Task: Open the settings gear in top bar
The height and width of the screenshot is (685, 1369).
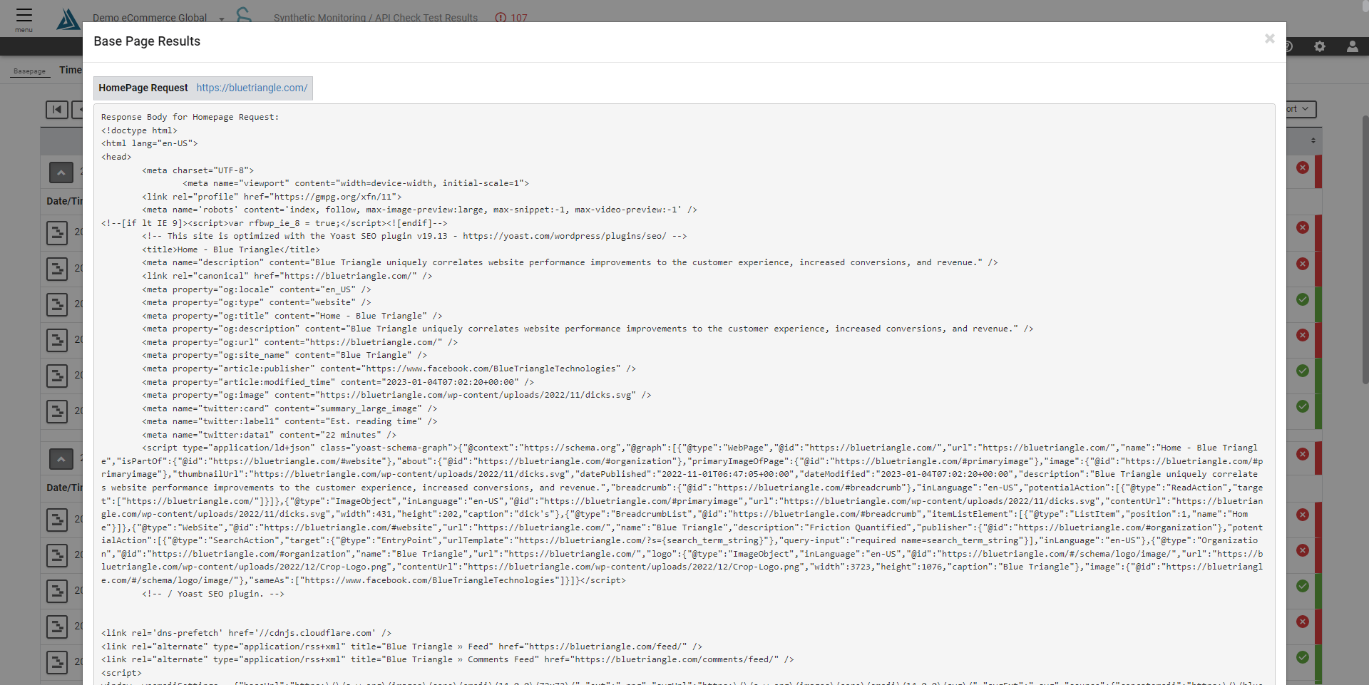Action: [1320, 46]
